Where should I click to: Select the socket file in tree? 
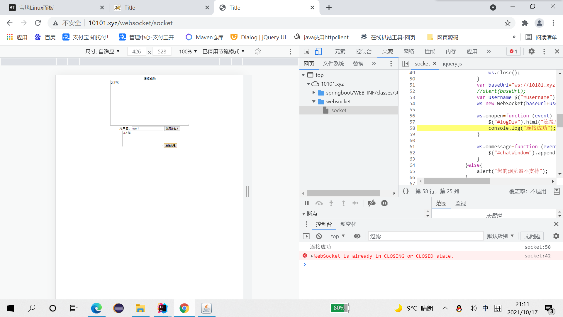(x=349, y=110)
